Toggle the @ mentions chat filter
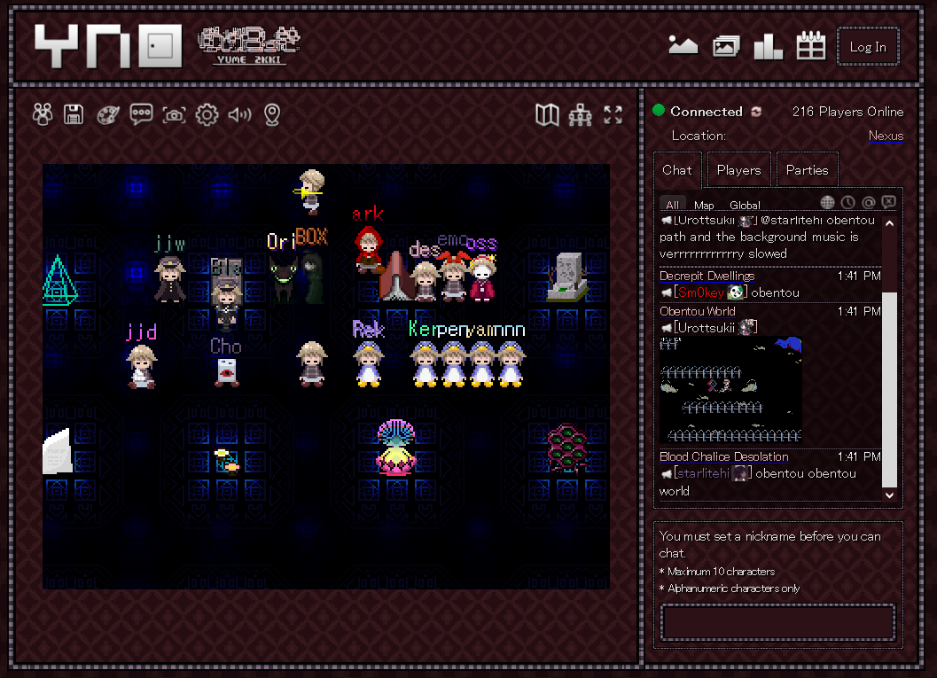 tap(868, 203)
